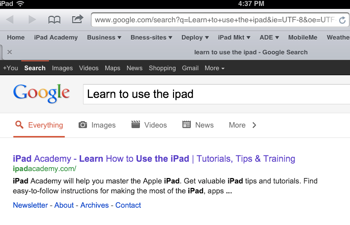Expand the Deploy bookmarks folder
Image resolution: width=350 pixels, height=225 pixels.
pos(195,38)
